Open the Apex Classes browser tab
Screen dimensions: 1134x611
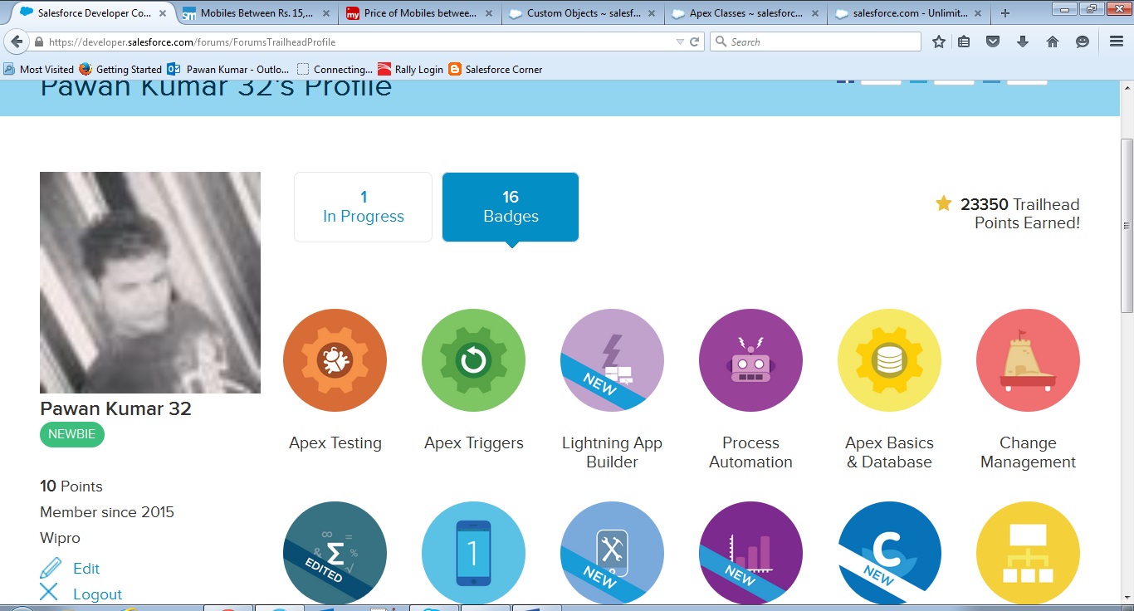(746, 13)
